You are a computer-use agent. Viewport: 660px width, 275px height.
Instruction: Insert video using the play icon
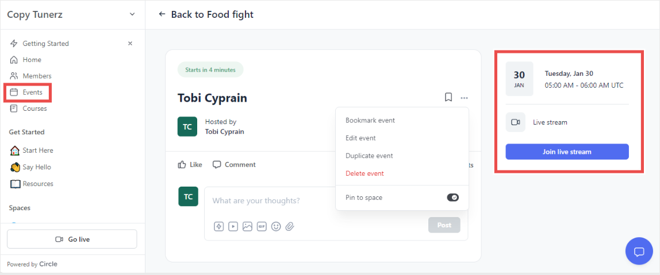[233, 226]
